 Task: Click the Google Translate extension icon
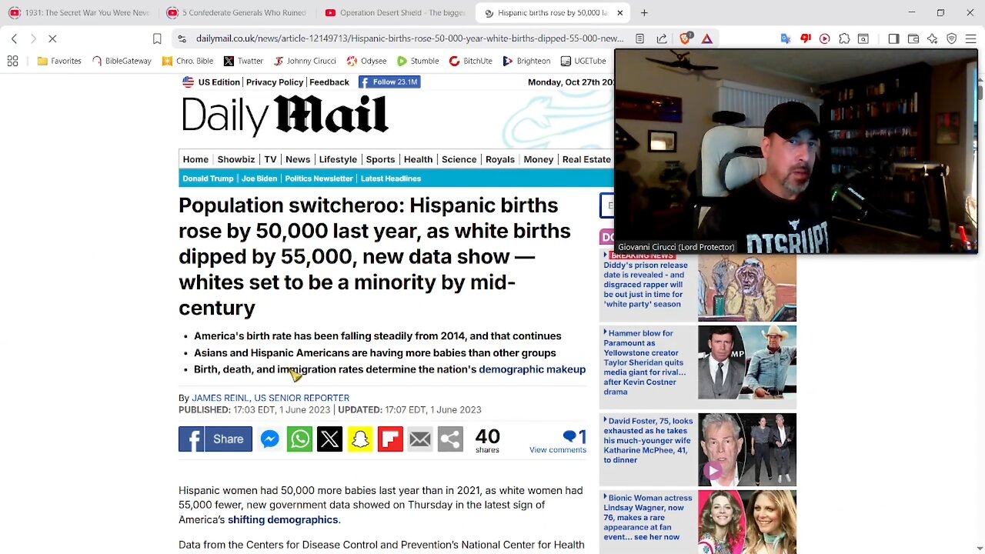coord(786,38)
